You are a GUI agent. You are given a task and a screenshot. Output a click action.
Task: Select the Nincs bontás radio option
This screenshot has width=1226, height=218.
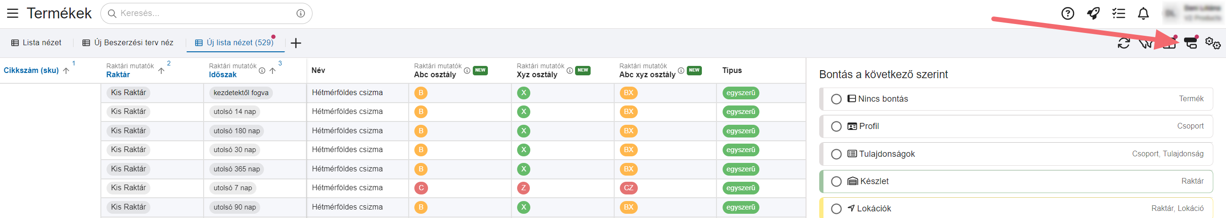[836, 99]
